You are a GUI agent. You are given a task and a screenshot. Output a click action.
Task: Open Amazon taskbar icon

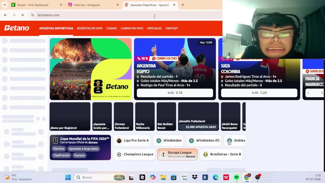[x=184, y=177]
